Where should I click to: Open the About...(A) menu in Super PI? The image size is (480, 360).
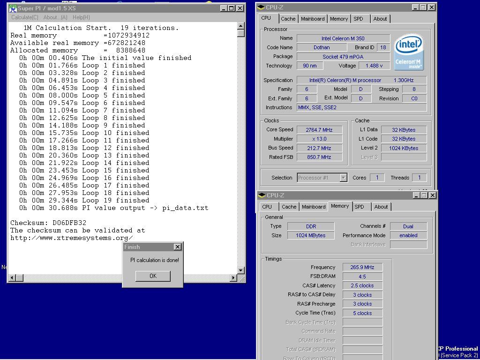click(x=55, y=17)
